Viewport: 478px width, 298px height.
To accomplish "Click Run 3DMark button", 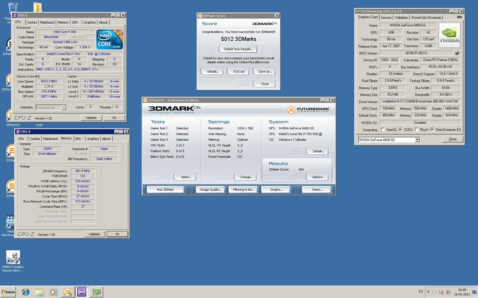I will coord(165,190).
